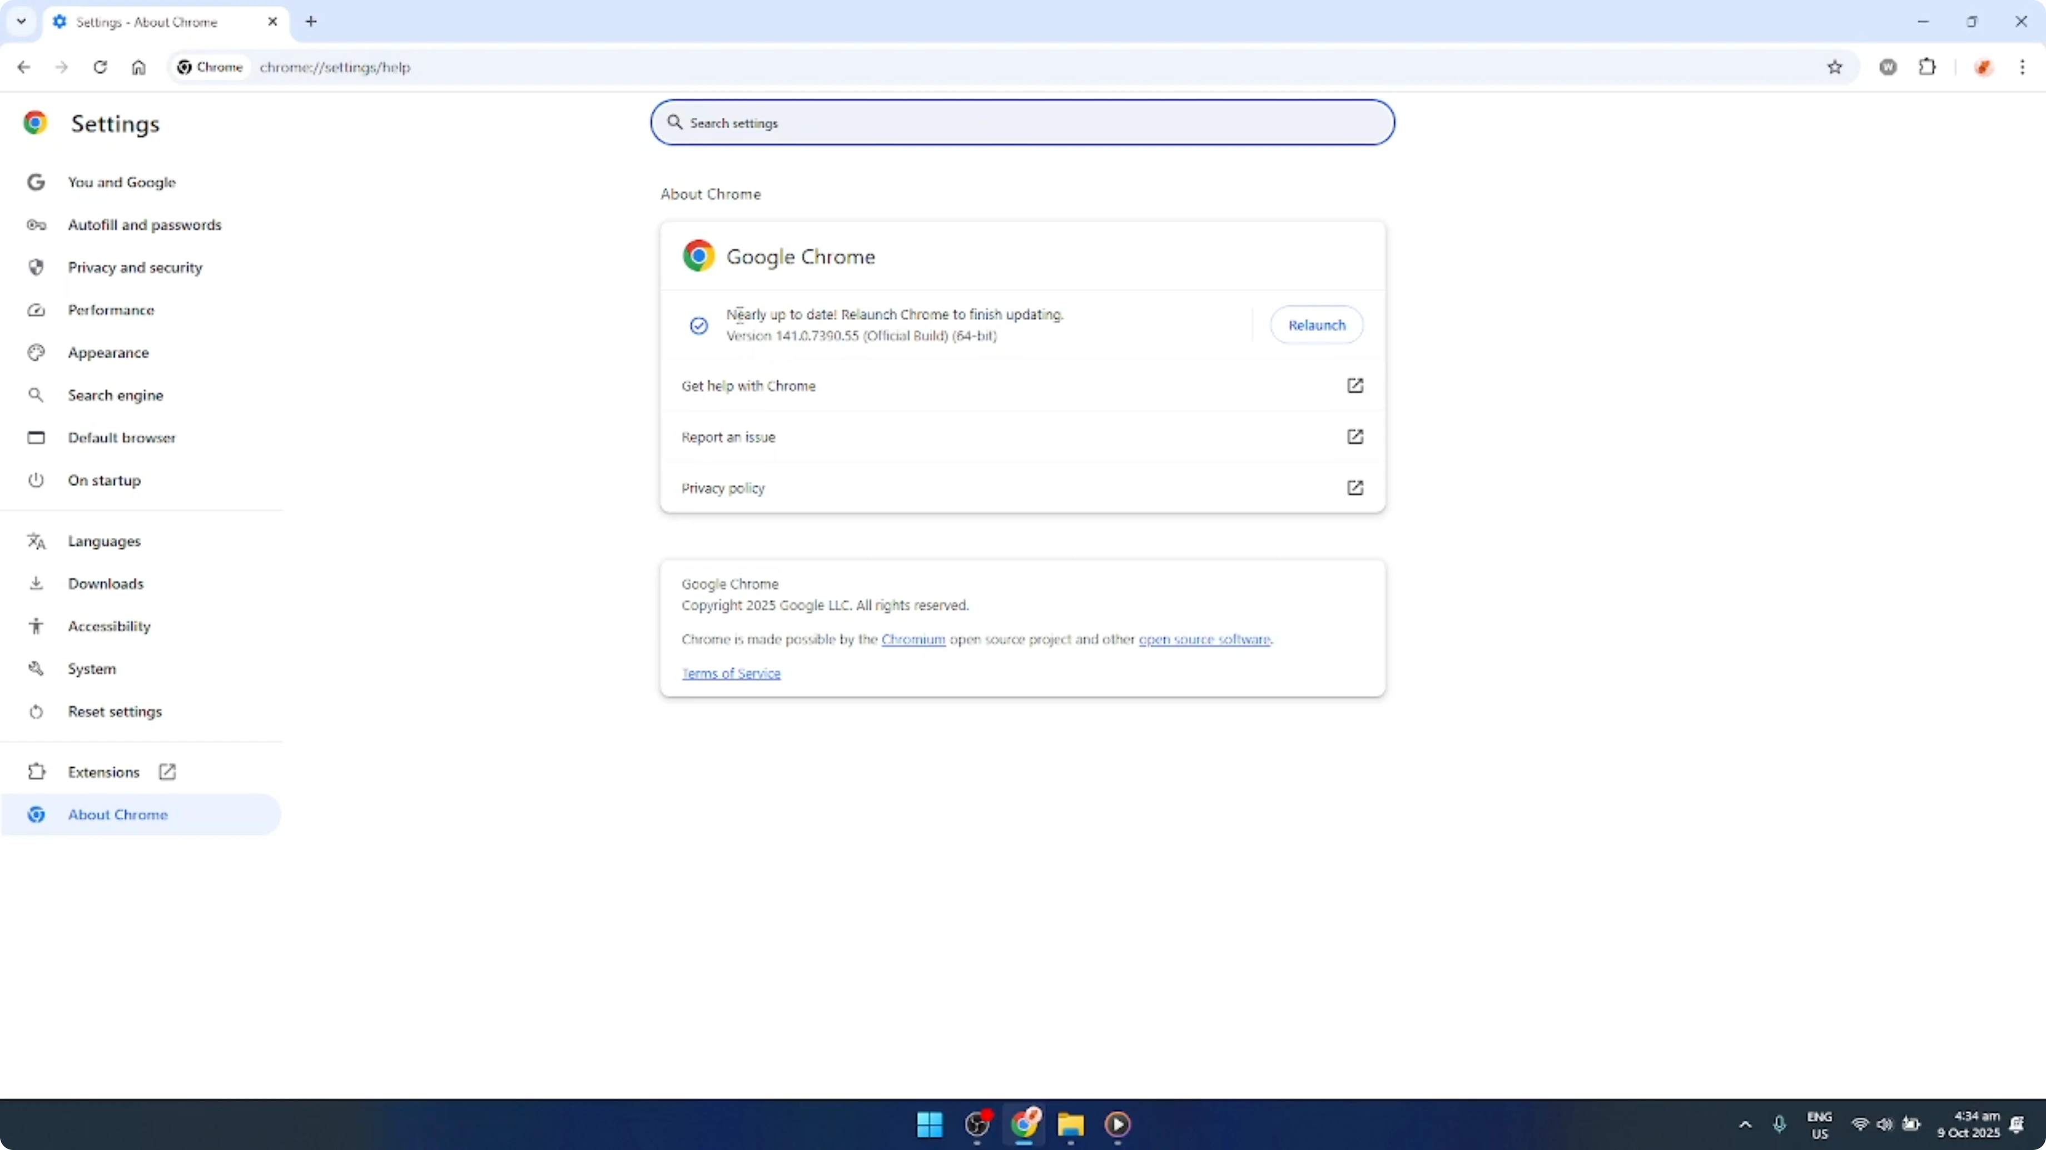Open the Terms of Service link

tap(731, 673)
